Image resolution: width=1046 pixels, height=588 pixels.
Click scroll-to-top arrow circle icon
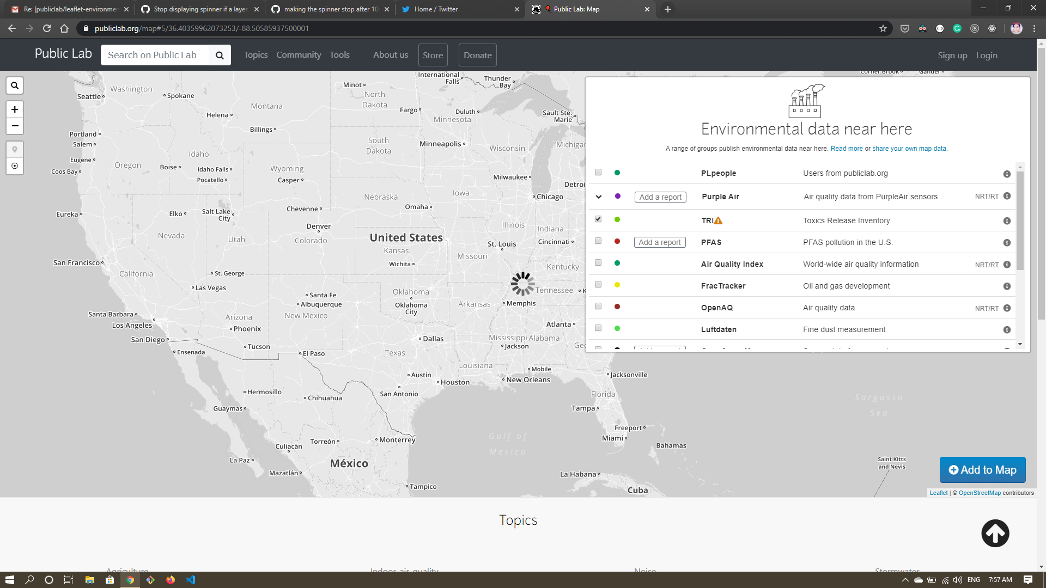(995, 534)
